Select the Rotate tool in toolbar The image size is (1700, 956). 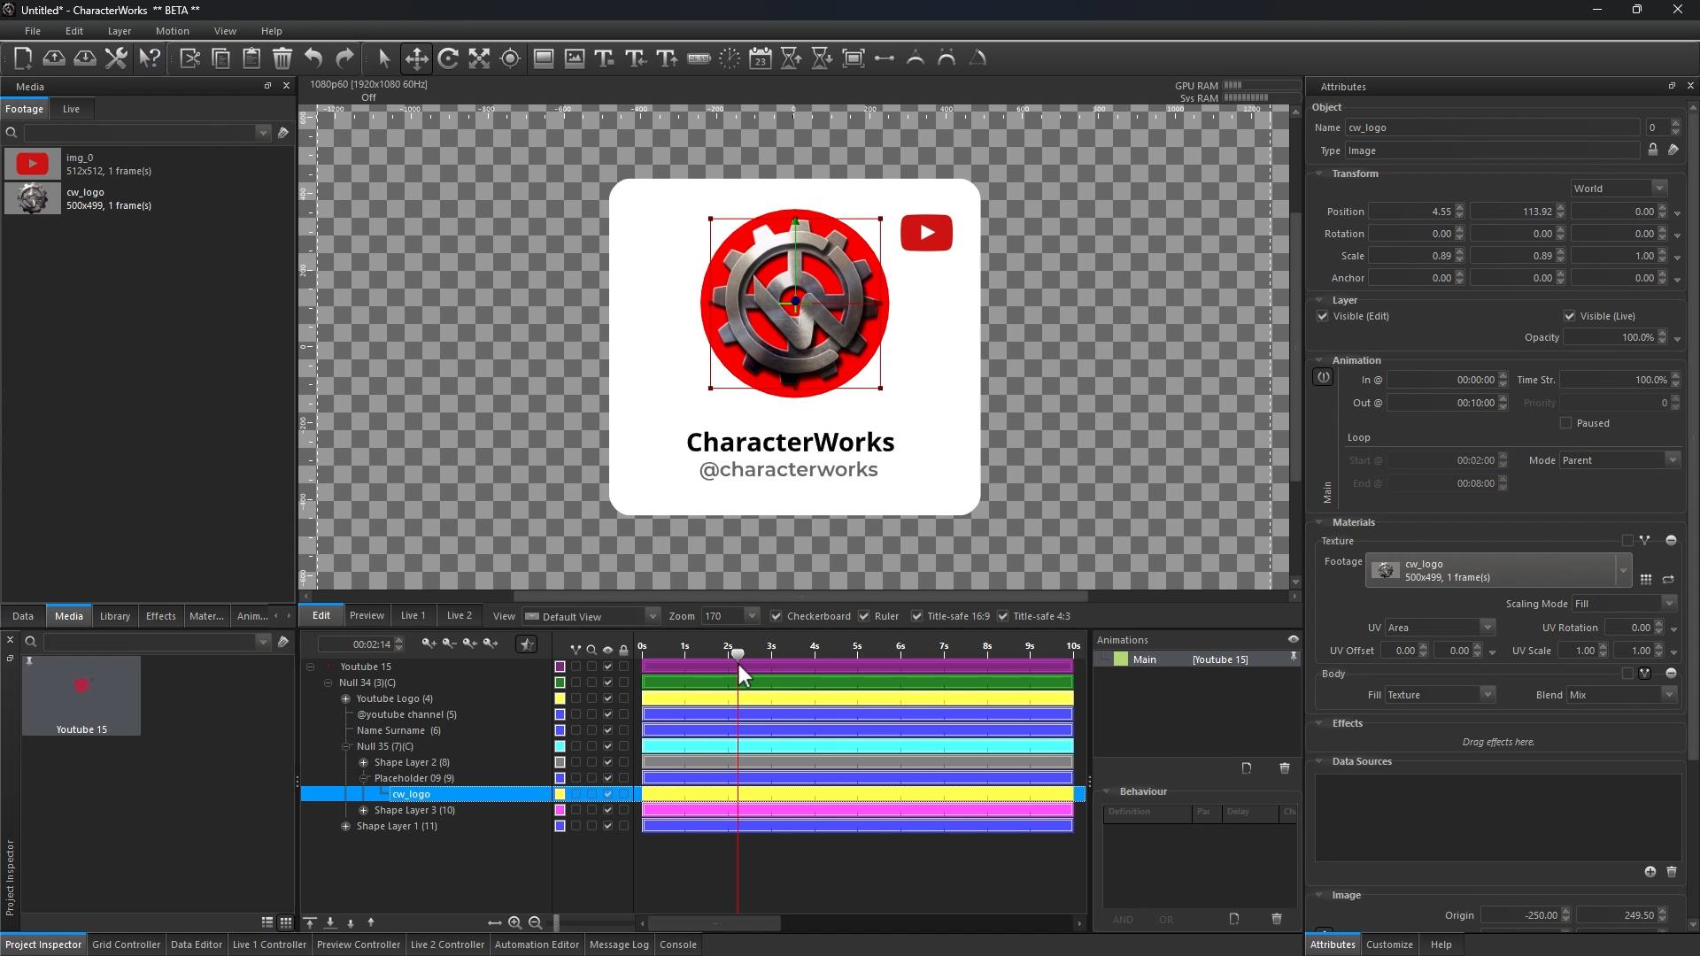448,58
